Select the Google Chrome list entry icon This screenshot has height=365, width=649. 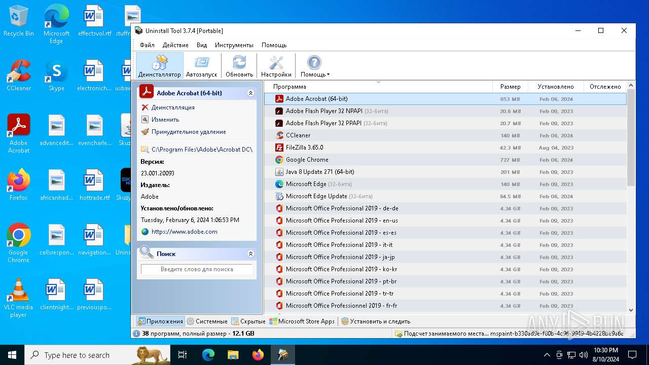pyautogui.click(x=279, y=160)
